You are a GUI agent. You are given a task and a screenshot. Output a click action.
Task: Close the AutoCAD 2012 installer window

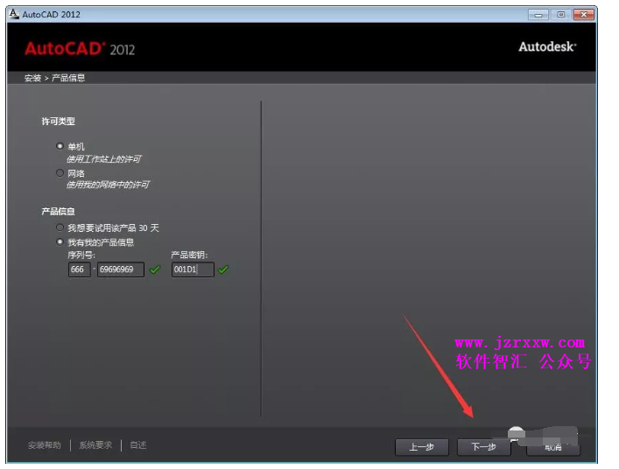point(583,15)
